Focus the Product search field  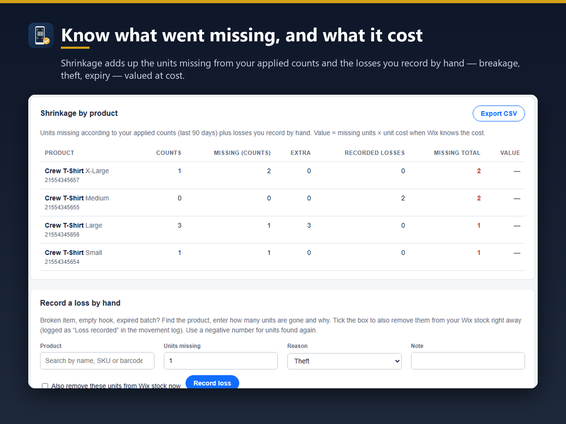[97, 361]
